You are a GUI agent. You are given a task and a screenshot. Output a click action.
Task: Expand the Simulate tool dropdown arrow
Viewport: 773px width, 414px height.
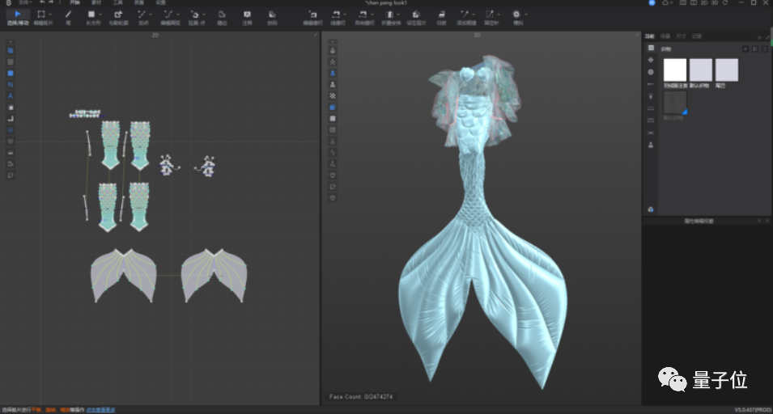(526, 15)
